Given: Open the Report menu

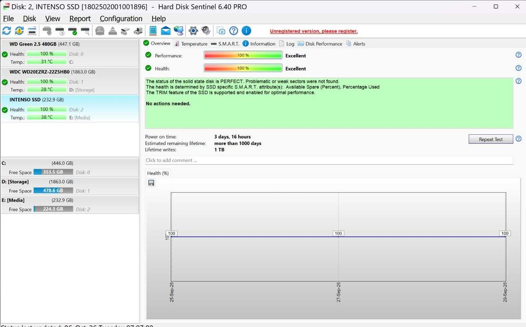Looking at the screenshot, I should tap(80, 19).
